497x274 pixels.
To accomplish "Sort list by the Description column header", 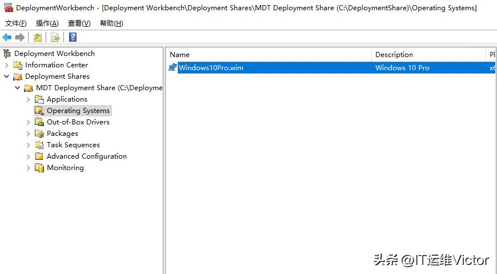I will [428, 54].
